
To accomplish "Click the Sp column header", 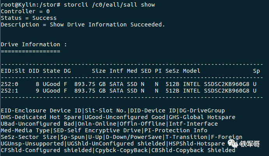I will pos(257,71).
